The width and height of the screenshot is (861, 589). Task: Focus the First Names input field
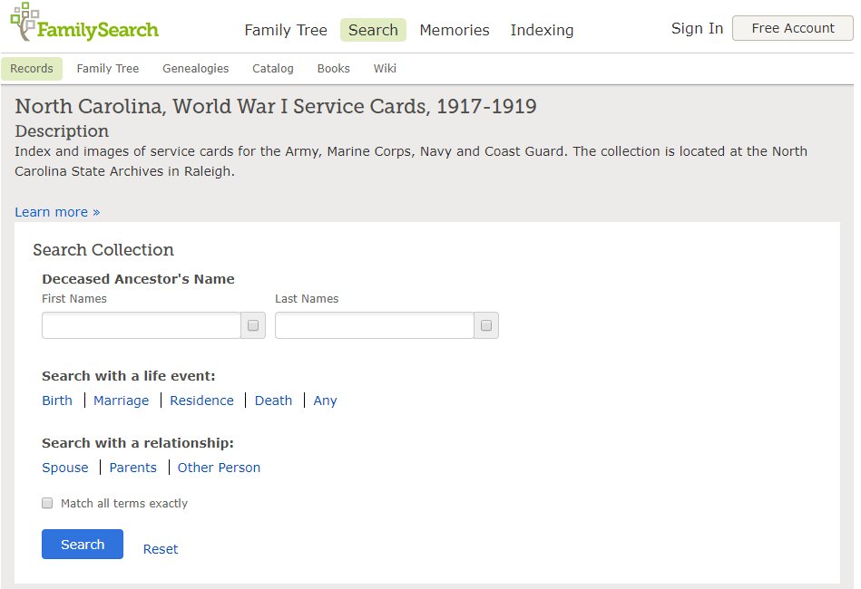point(142,325)
